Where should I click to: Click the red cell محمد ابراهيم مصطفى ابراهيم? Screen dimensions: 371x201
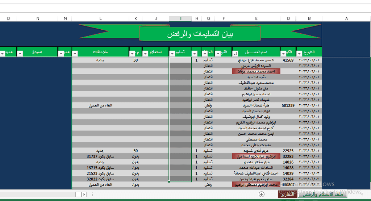click(256, 184)
